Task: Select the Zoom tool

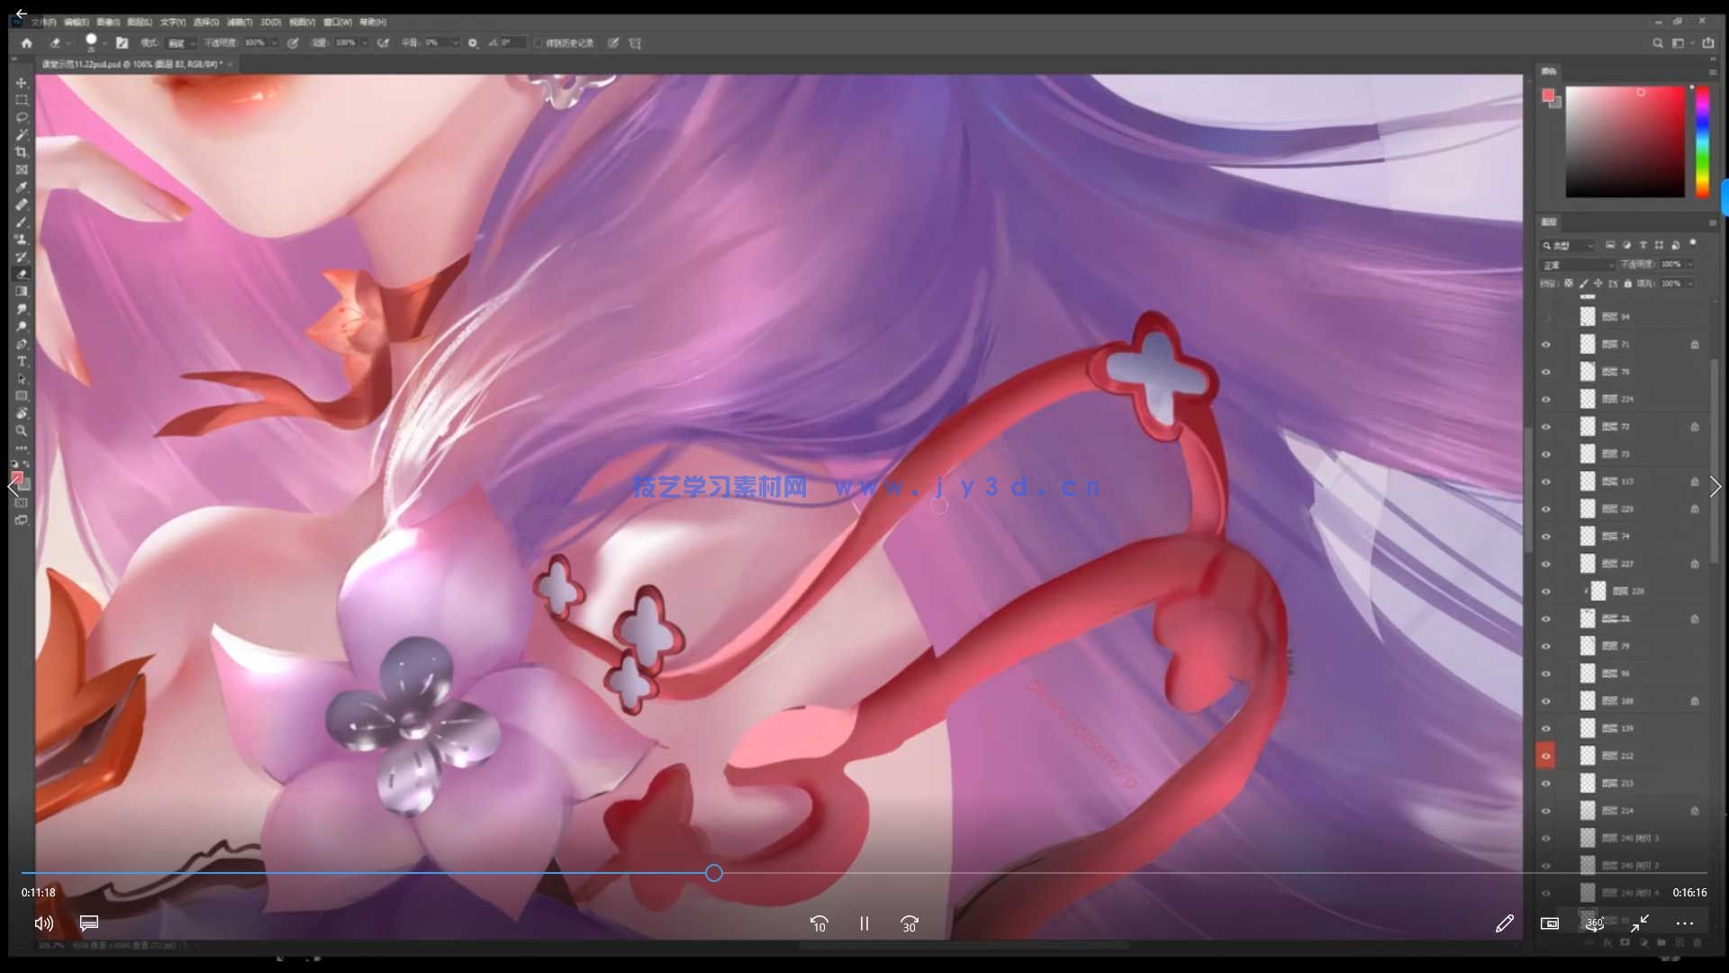Action: 22,431
